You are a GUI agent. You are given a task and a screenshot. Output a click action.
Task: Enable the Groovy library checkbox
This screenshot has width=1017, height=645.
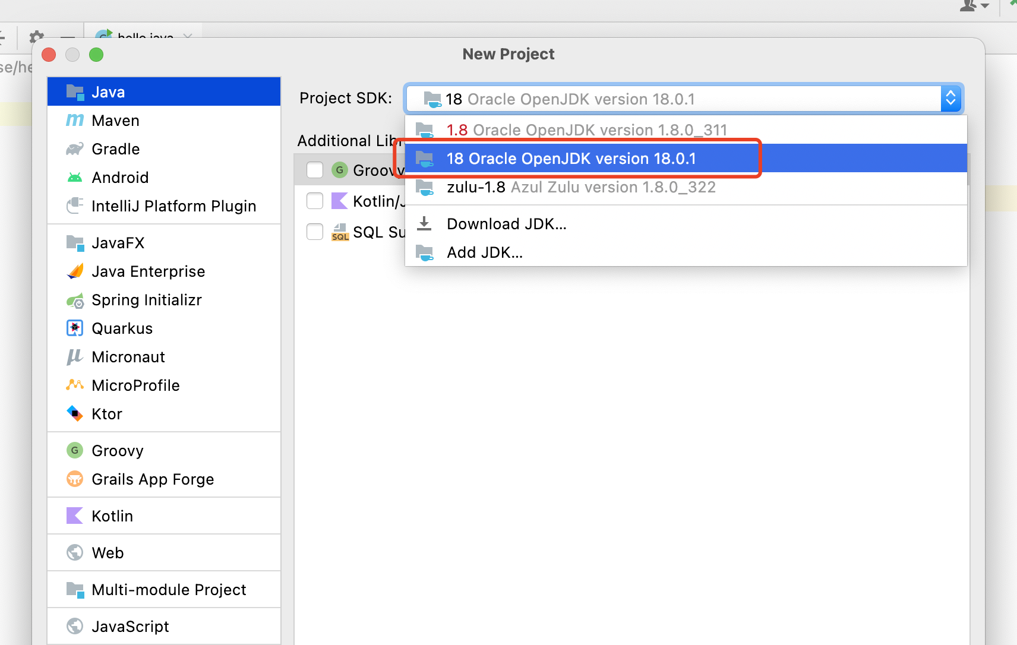click(x=315, y=170)
